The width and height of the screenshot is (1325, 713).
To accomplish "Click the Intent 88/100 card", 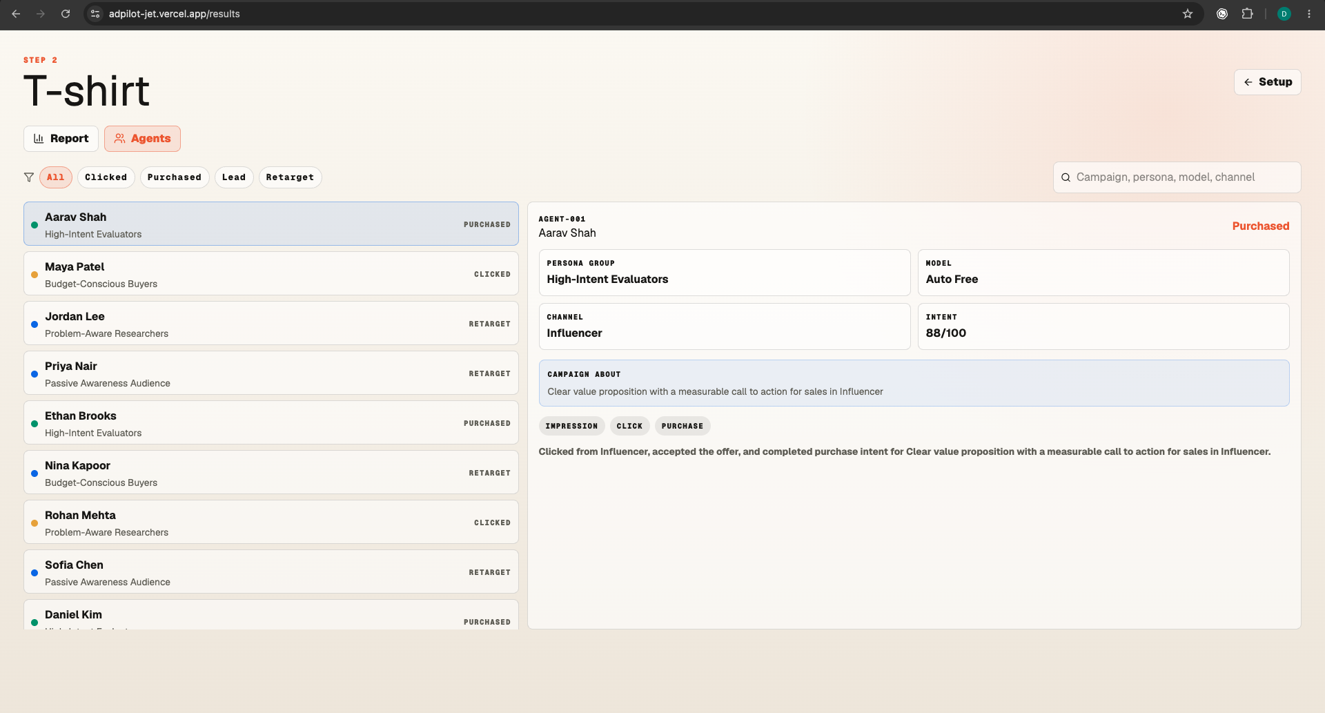I will (x=1103, y=326).
